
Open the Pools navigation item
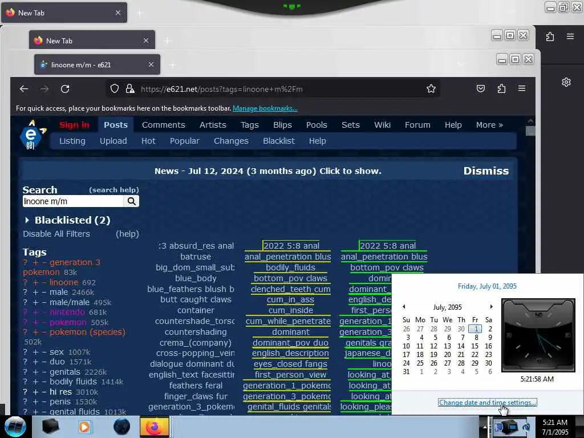[x=317, y=125]
